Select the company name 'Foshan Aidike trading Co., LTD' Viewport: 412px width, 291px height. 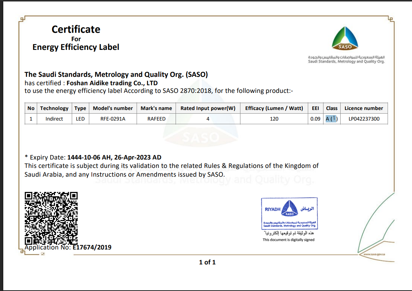coord(112,83)
